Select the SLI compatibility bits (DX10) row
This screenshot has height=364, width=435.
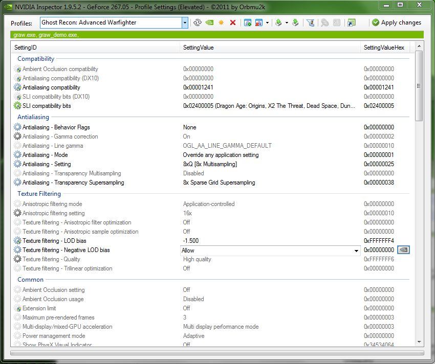pos(213,97)
